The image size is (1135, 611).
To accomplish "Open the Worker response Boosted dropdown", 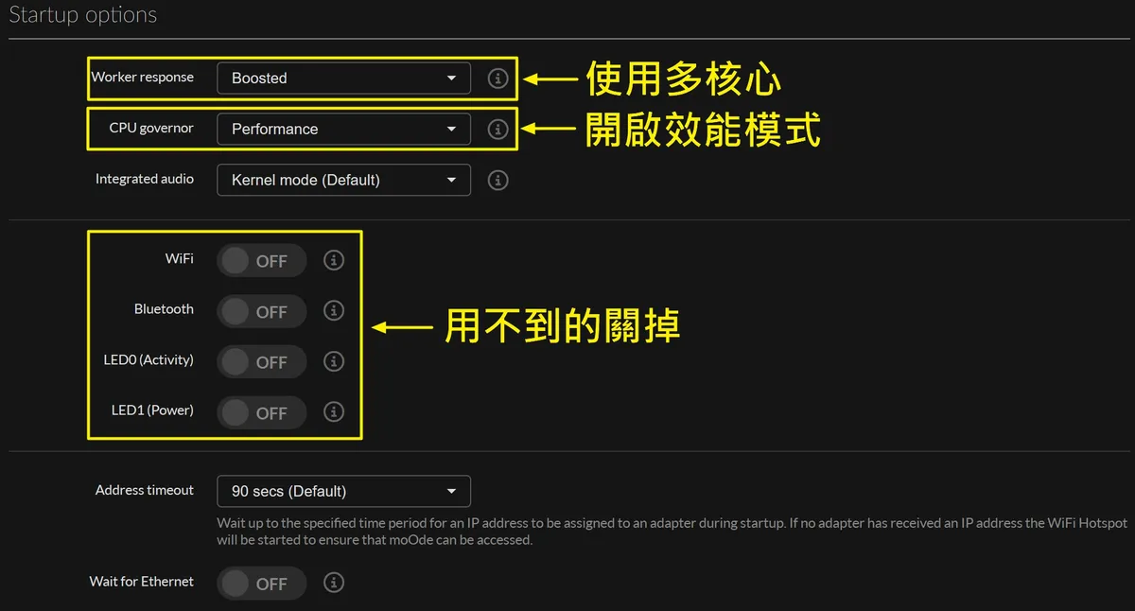I will [x=344, y=79].
